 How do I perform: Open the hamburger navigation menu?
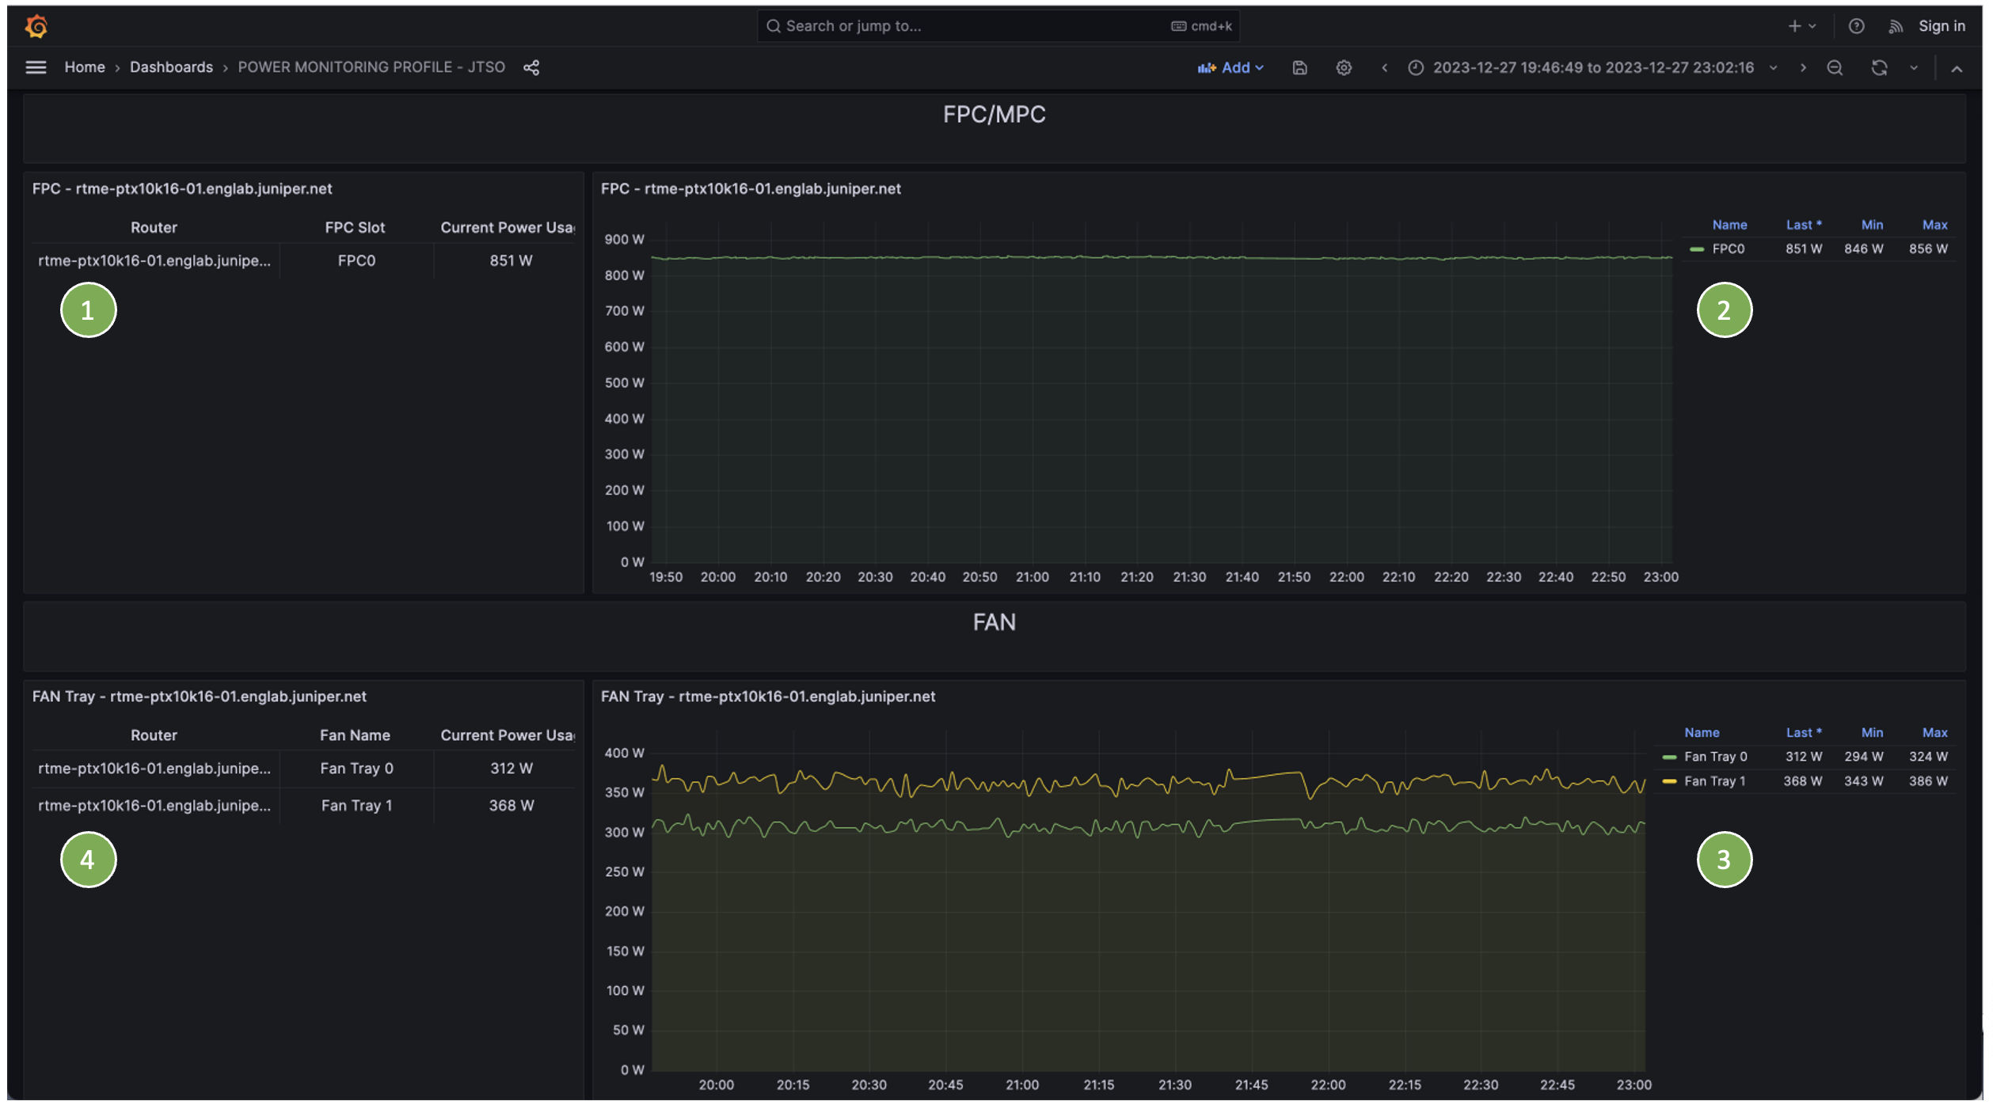36,67
